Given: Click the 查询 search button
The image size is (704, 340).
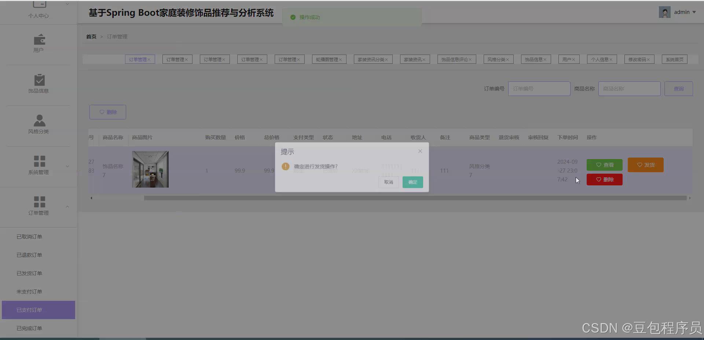Looking at the screenshot, I should click(678, 88).
